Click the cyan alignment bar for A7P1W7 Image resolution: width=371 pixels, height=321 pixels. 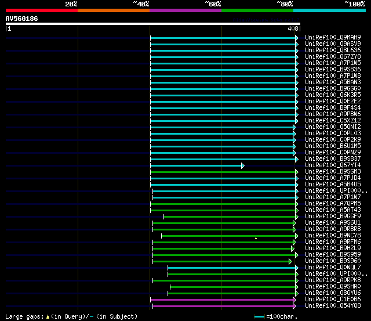(224, 197)
